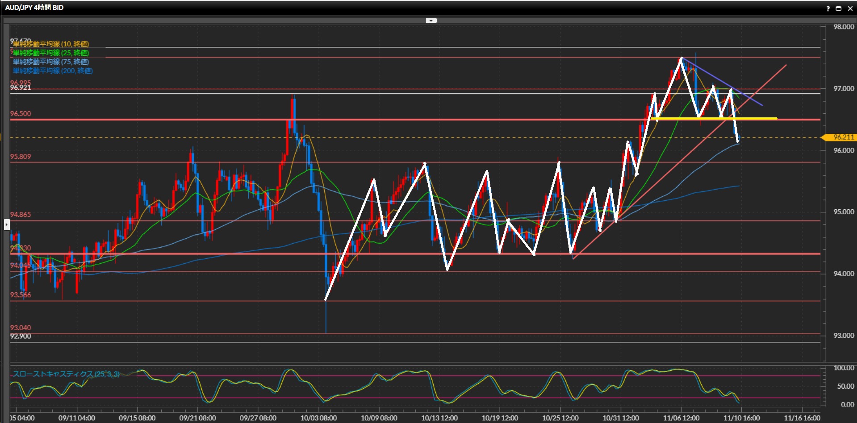Click the 96.500 horizontal line label
The image size is (857, 423).
click(x=21, y=114)
